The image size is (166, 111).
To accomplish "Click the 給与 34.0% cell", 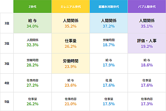I will point(33,23).
